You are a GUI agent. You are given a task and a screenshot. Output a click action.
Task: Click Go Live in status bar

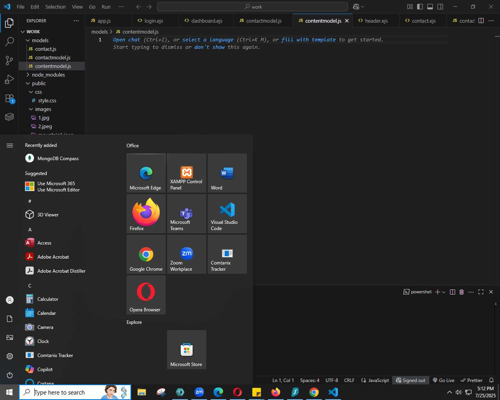(443, 380)
